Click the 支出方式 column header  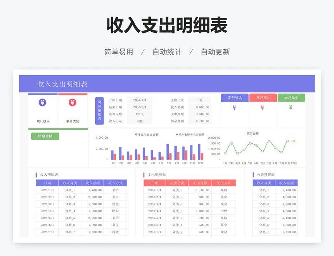[x=224, y=183]
